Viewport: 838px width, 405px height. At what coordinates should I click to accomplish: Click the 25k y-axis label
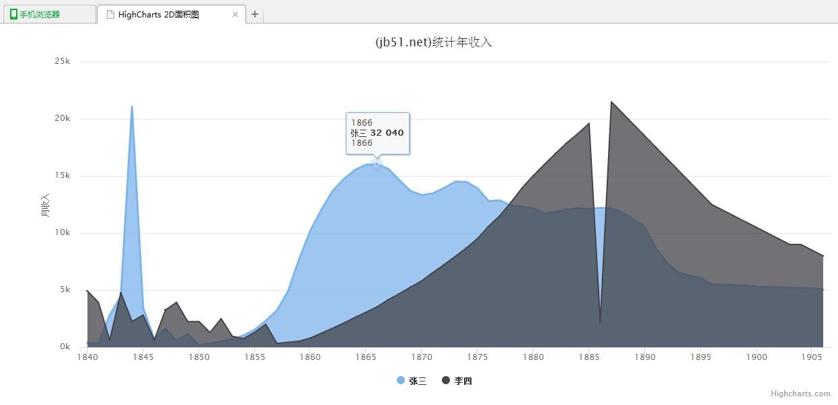click(x=63, y=61)
